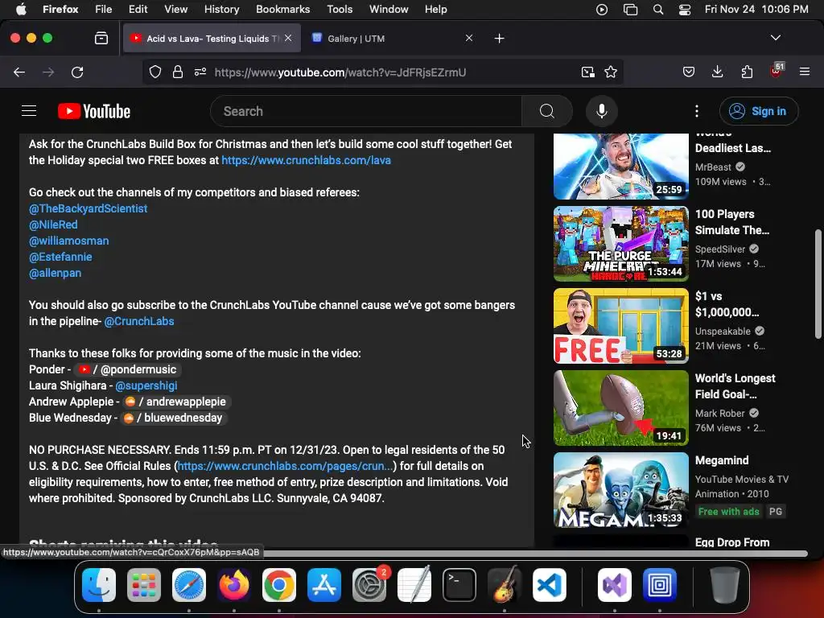The height and width of the screenshot is (618, 824).
Task: Open the YouTube guide hamburger menu
Action: click(x=29, y=111)
